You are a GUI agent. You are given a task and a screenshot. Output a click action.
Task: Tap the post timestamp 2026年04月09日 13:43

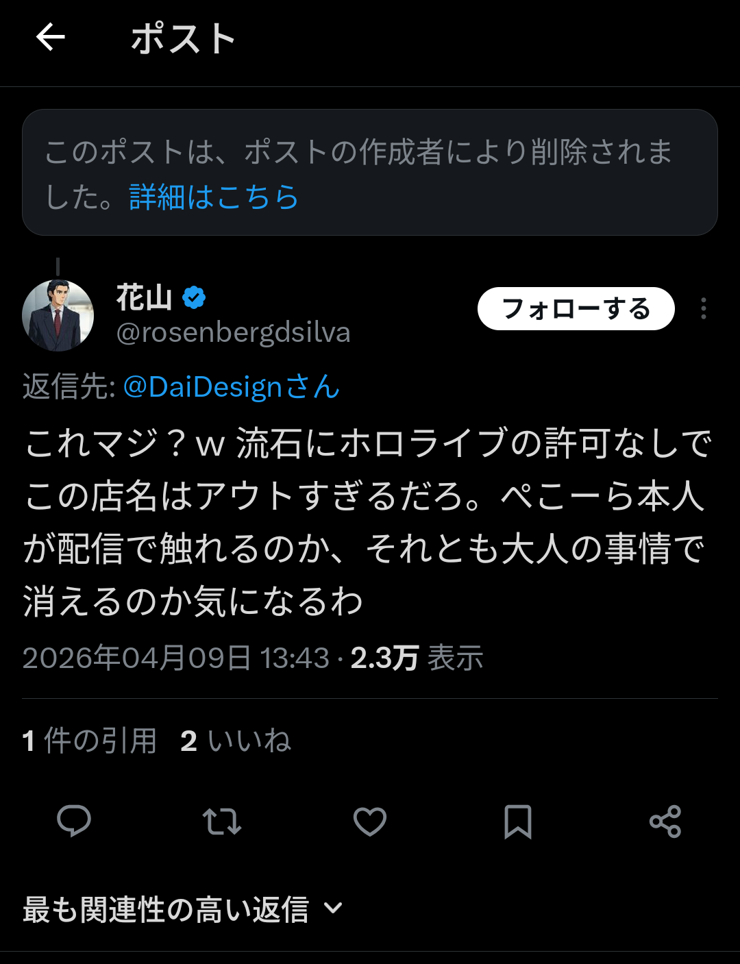click(176, 658)
